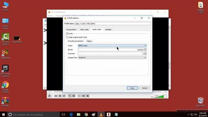Click the Bitrate value field
Screen dimensions: 208x117
pyautogui.click(x=111, y=50)
